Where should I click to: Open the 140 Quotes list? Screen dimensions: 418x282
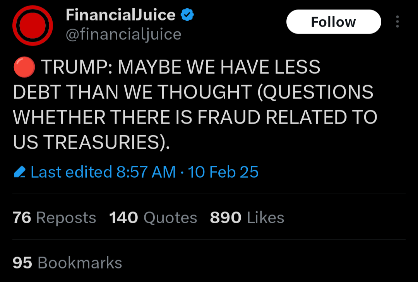[153, 218]
